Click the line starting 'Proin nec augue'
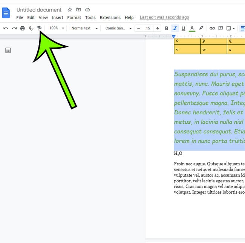The width and height of the screenshot is (245, 243). (209, 164)
